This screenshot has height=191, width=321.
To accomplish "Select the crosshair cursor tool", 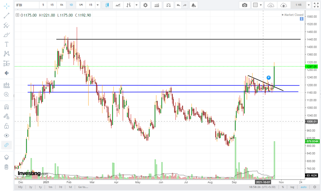I will click(6, 6).
